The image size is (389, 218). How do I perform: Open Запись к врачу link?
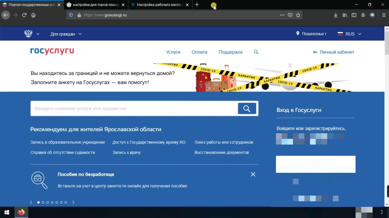click(x=126, y=153)
